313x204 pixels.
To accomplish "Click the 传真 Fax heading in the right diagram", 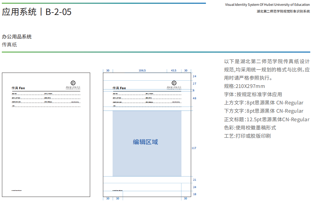I will click(119, 88).
